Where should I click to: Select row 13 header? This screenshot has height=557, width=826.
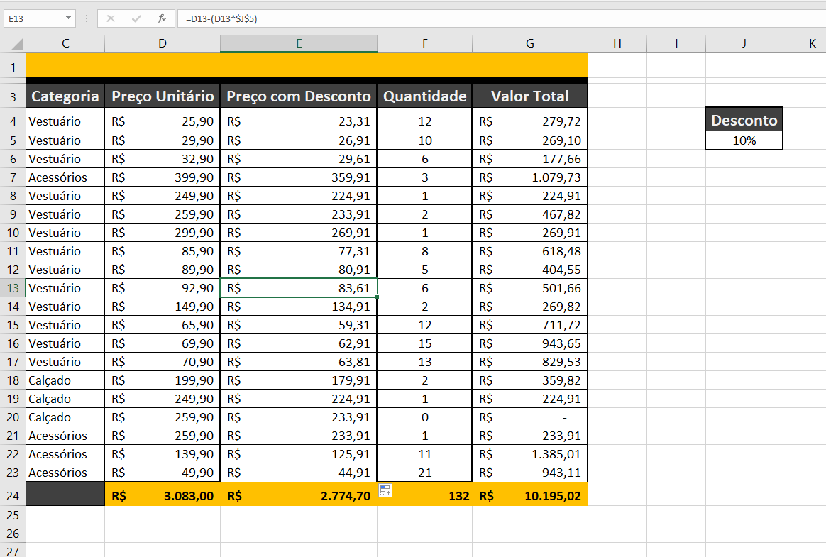tap(13, 288)
